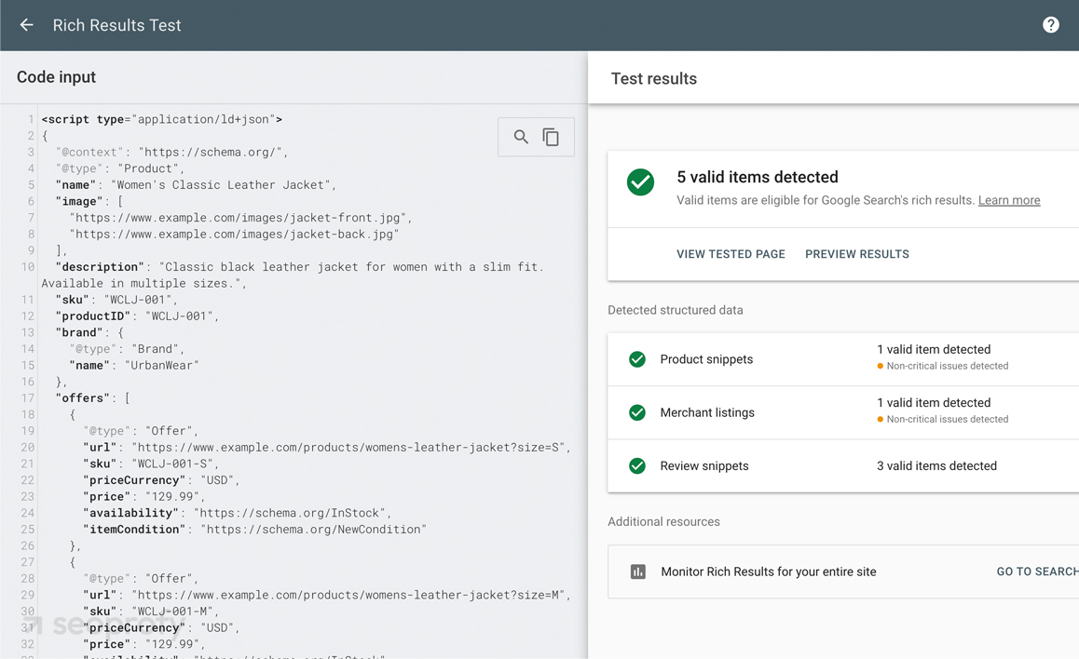Image resolution: width=1079 pixels, height=659 pixels.
Task: Click the script type application/ld+json line
Action: coord(162,119)
